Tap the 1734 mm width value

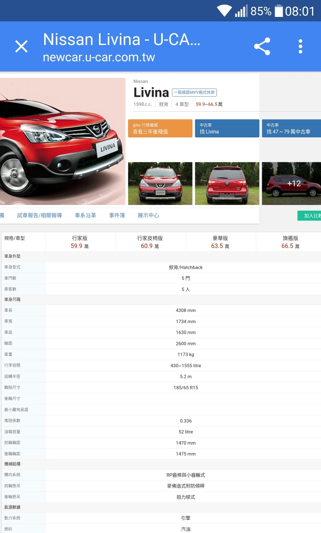(x=185, y=322)
